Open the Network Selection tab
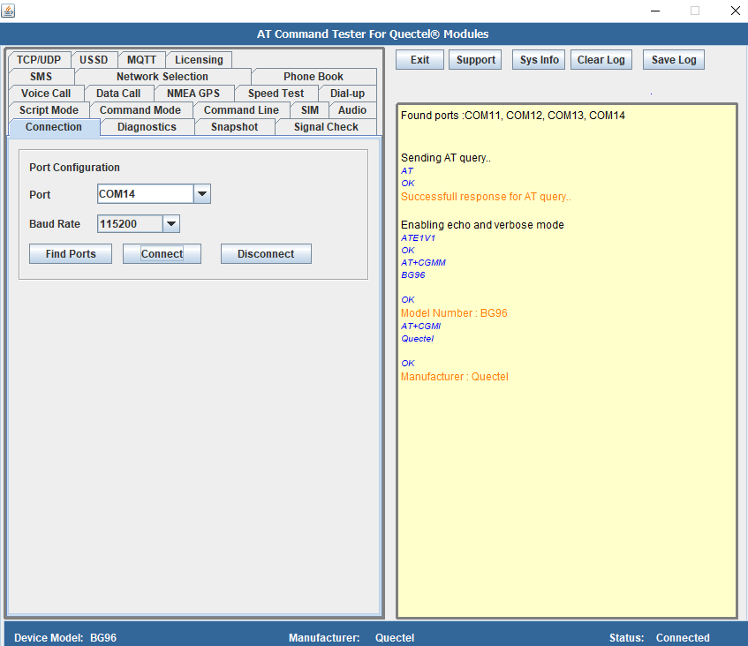Image resolution: width=748 pixels, height=646 pixels. click(162, 76)
